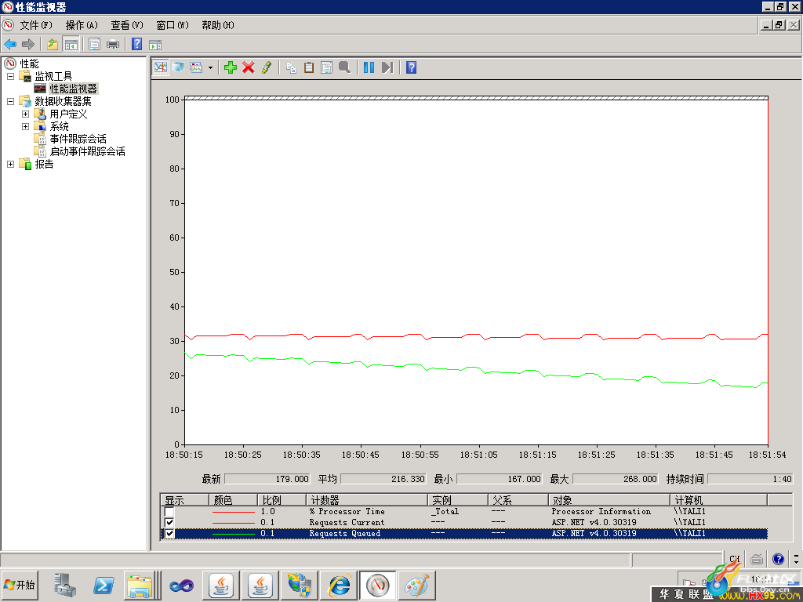Click the View current activity graph icon
This screenshot has height=602, width=803.
point(160,67)
